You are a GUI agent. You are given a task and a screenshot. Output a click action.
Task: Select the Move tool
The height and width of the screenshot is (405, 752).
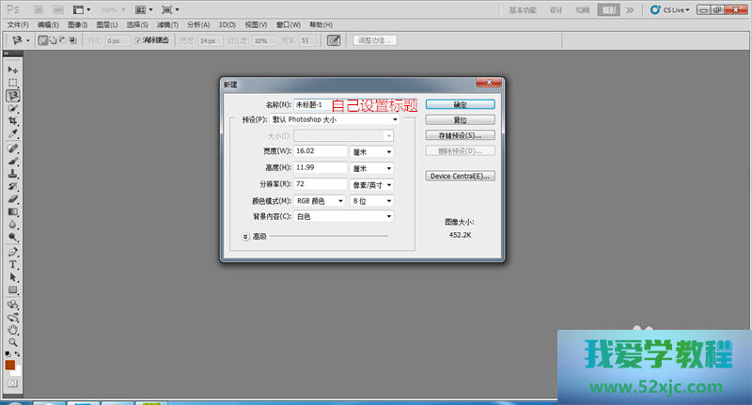pyautogui.click(x=13, y=70)
